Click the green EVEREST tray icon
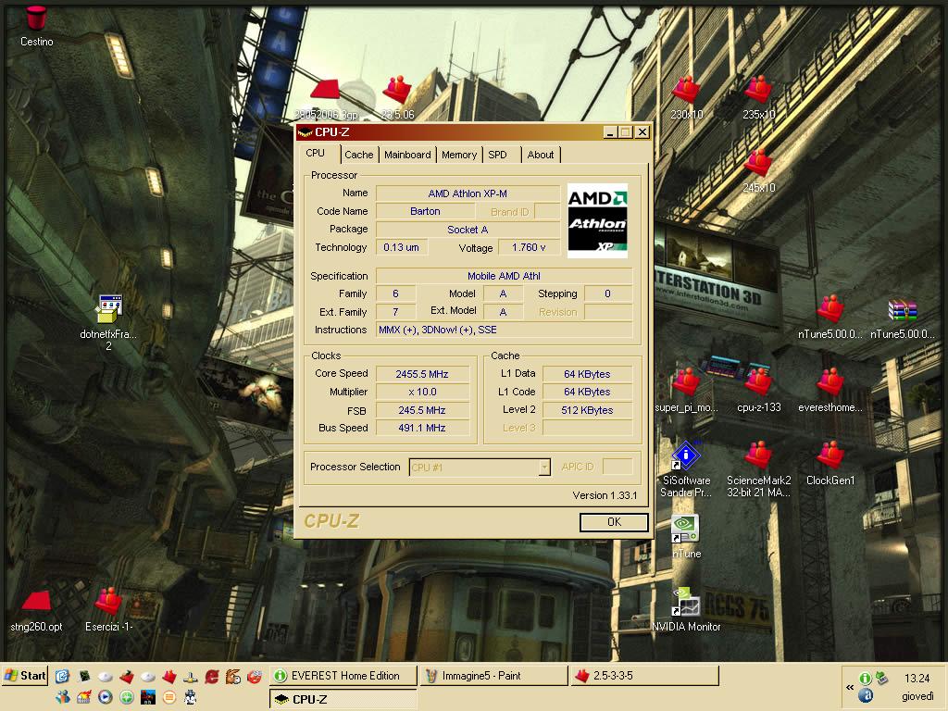The height and width of the screenshot is (711, 948). tap(866, 679)
